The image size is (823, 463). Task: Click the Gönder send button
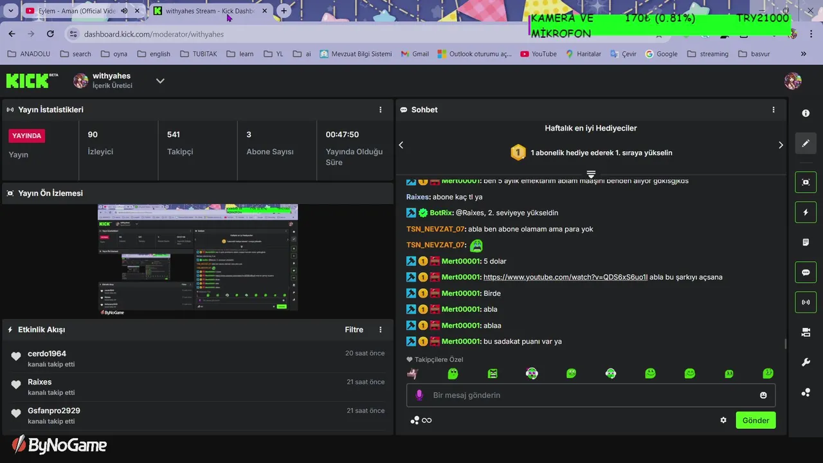pos(755,421)
